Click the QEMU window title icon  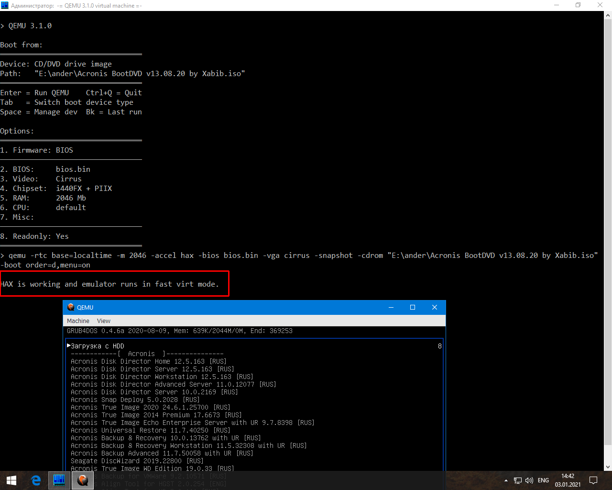[x=71, y=307]
